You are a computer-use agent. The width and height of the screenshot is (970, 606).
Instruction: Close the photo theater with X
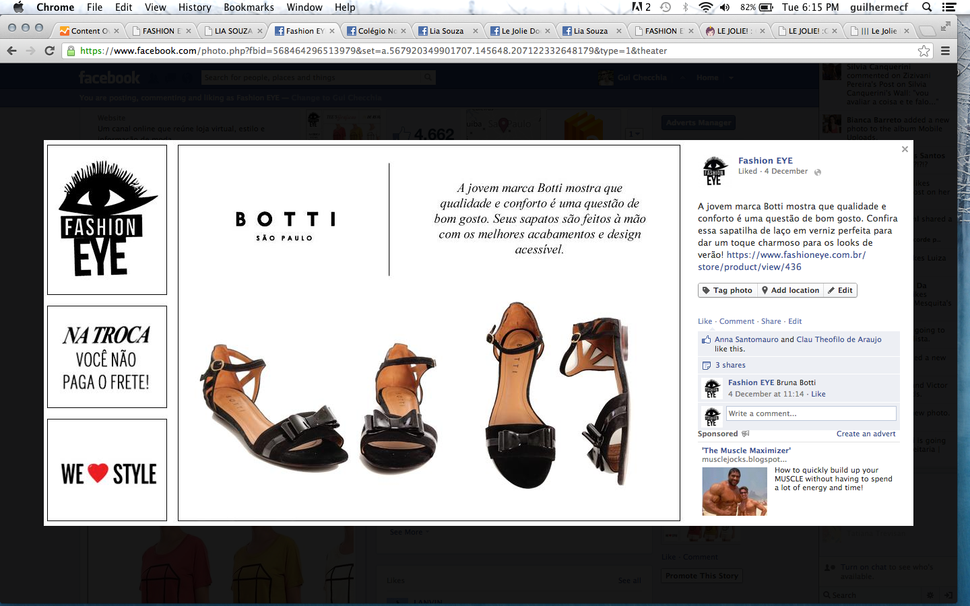pyautogui.click(x=905, y=149)
